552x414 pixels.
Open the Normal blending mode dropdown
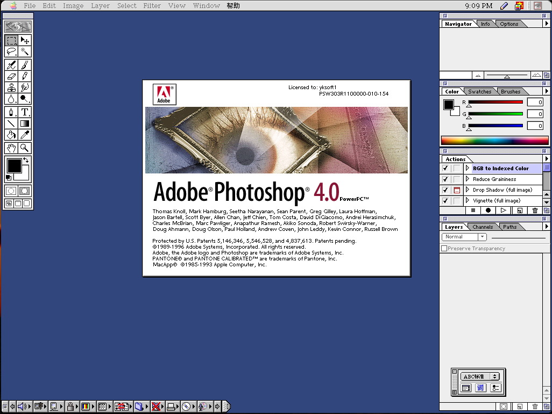[464, 237]
